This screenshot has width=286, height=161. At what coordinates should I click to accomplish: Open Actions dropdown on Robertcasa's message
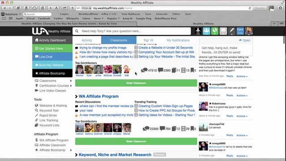tap(242, 116)
